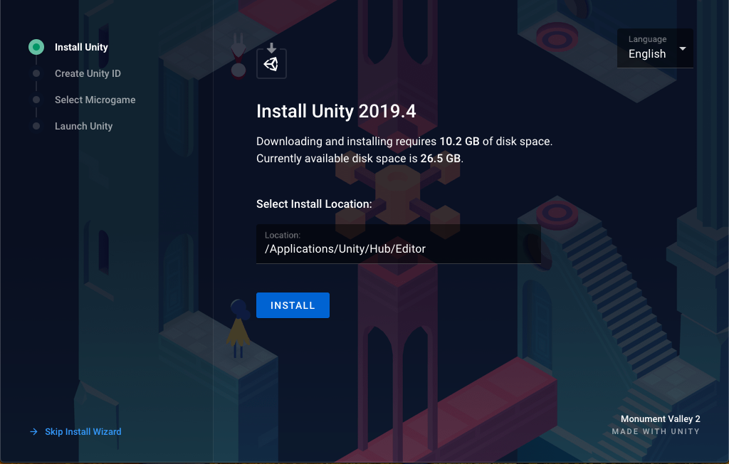Click the arrow icon beside Skip Install Wizard
729x464 pixels.
click(x=33, y=431)
